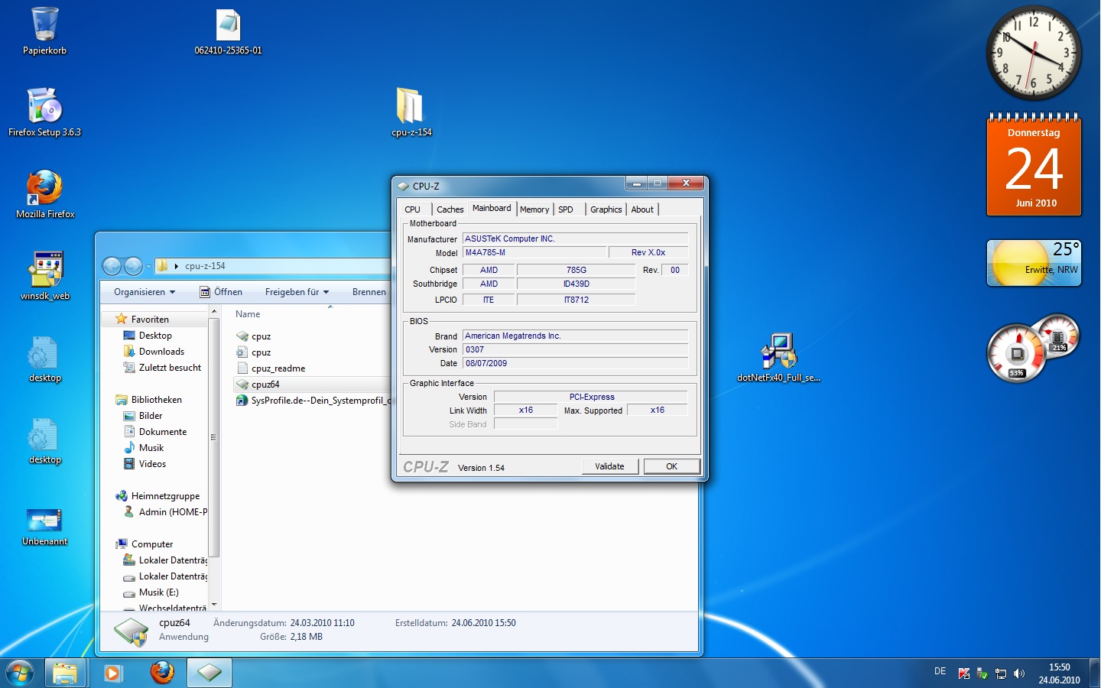Click the Explorer back navigation arrow
Image resolution: width=1101 pixels, height=688 pixels.
pyautogui.click(x=112, y=266)
